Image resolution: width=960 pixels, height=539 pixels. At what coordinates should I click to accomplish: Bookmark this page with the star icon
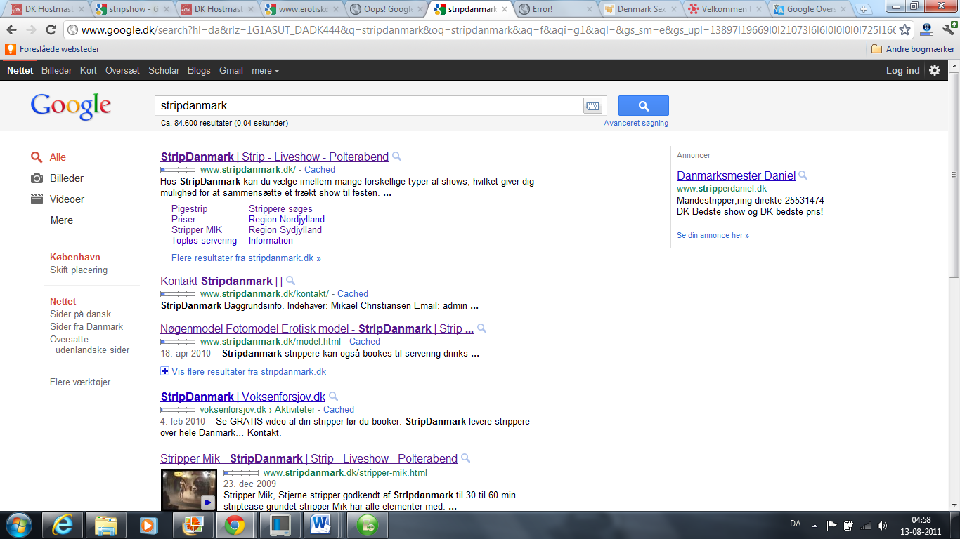tap(905, 30)
